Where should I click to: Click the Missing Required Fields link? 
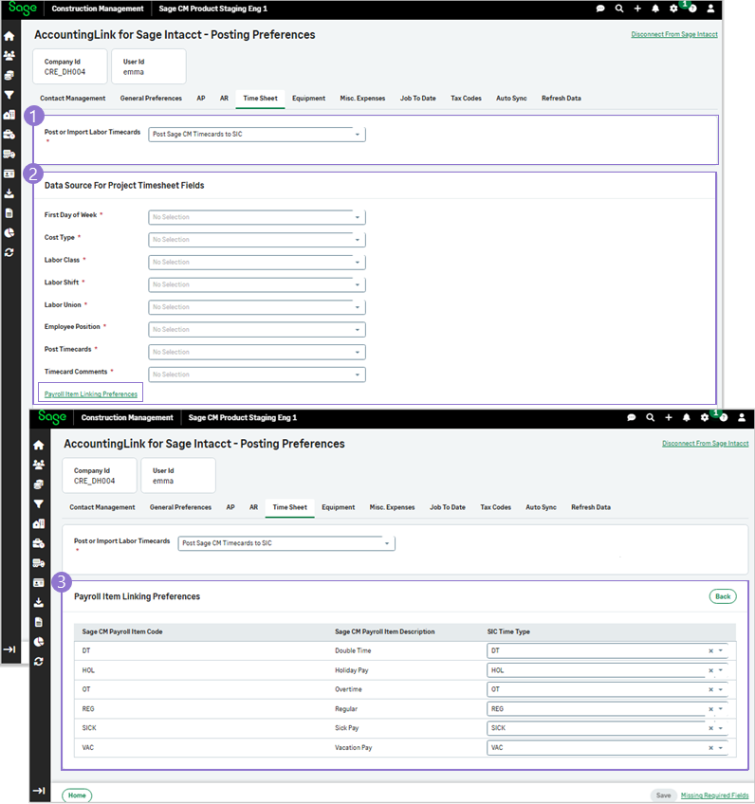pyautogui.click(x=714, y=795)
